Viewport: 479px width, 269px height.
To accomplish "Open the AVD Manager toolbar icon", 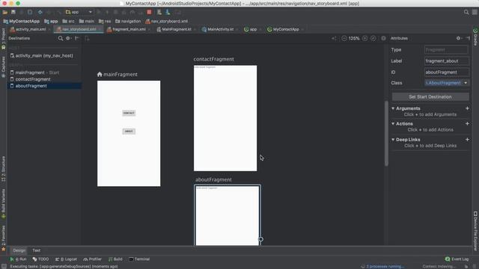I will tap(159, 12).
